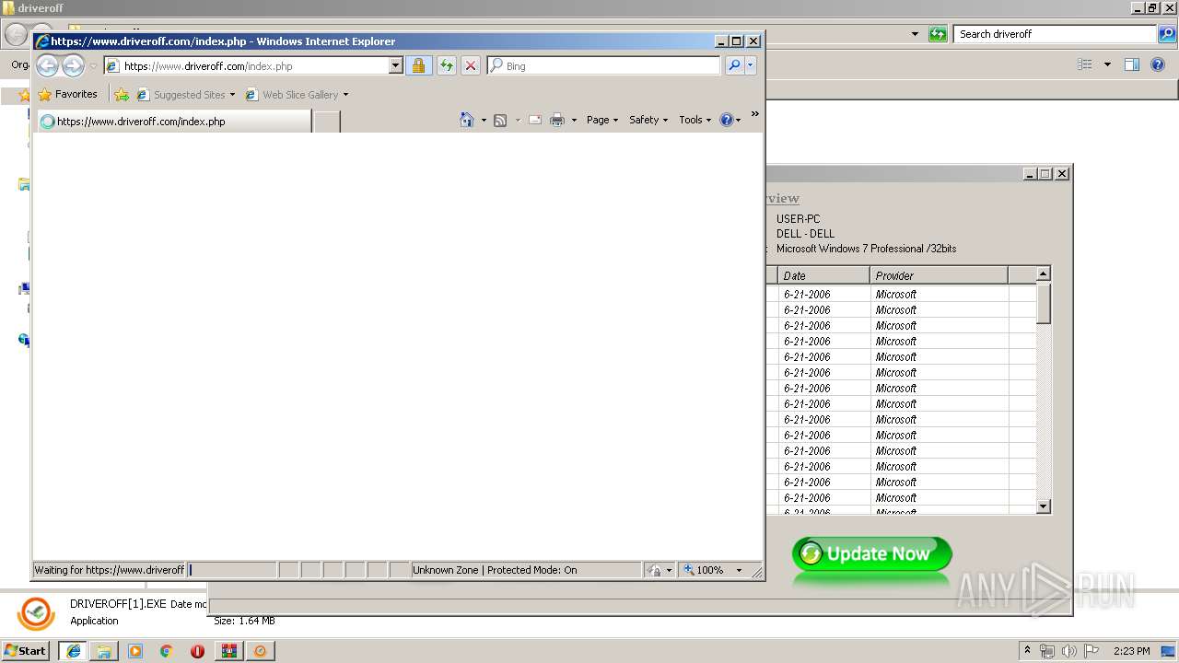The image size is (1179, 663).
Task: Open the RSS feeds button
Action: (x=500, y=120)
